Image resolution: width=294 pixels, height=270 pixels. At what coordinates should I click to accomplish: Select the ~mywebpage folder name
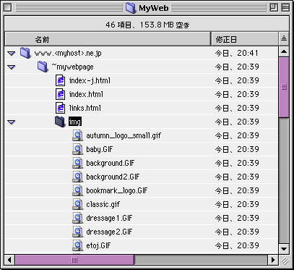(x=72, y=67)
